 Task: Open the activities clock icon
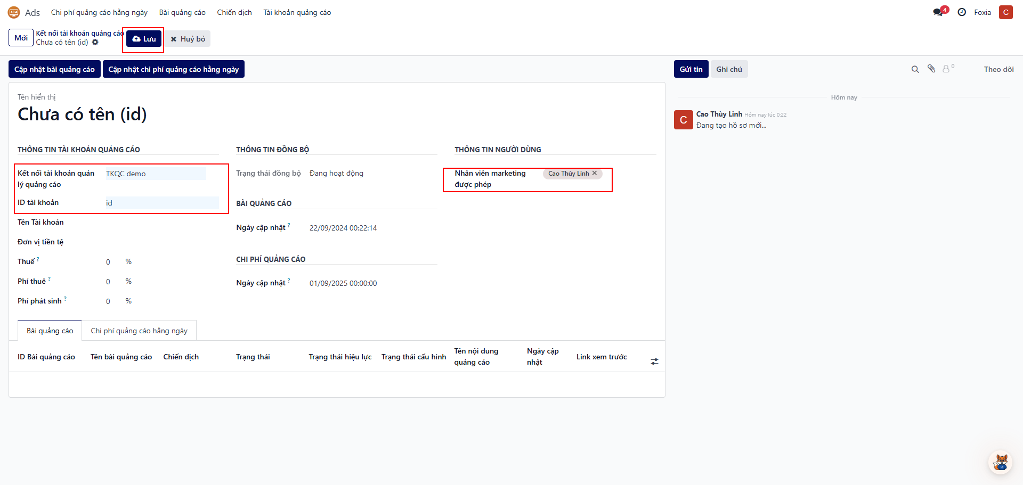pos(962,12)
